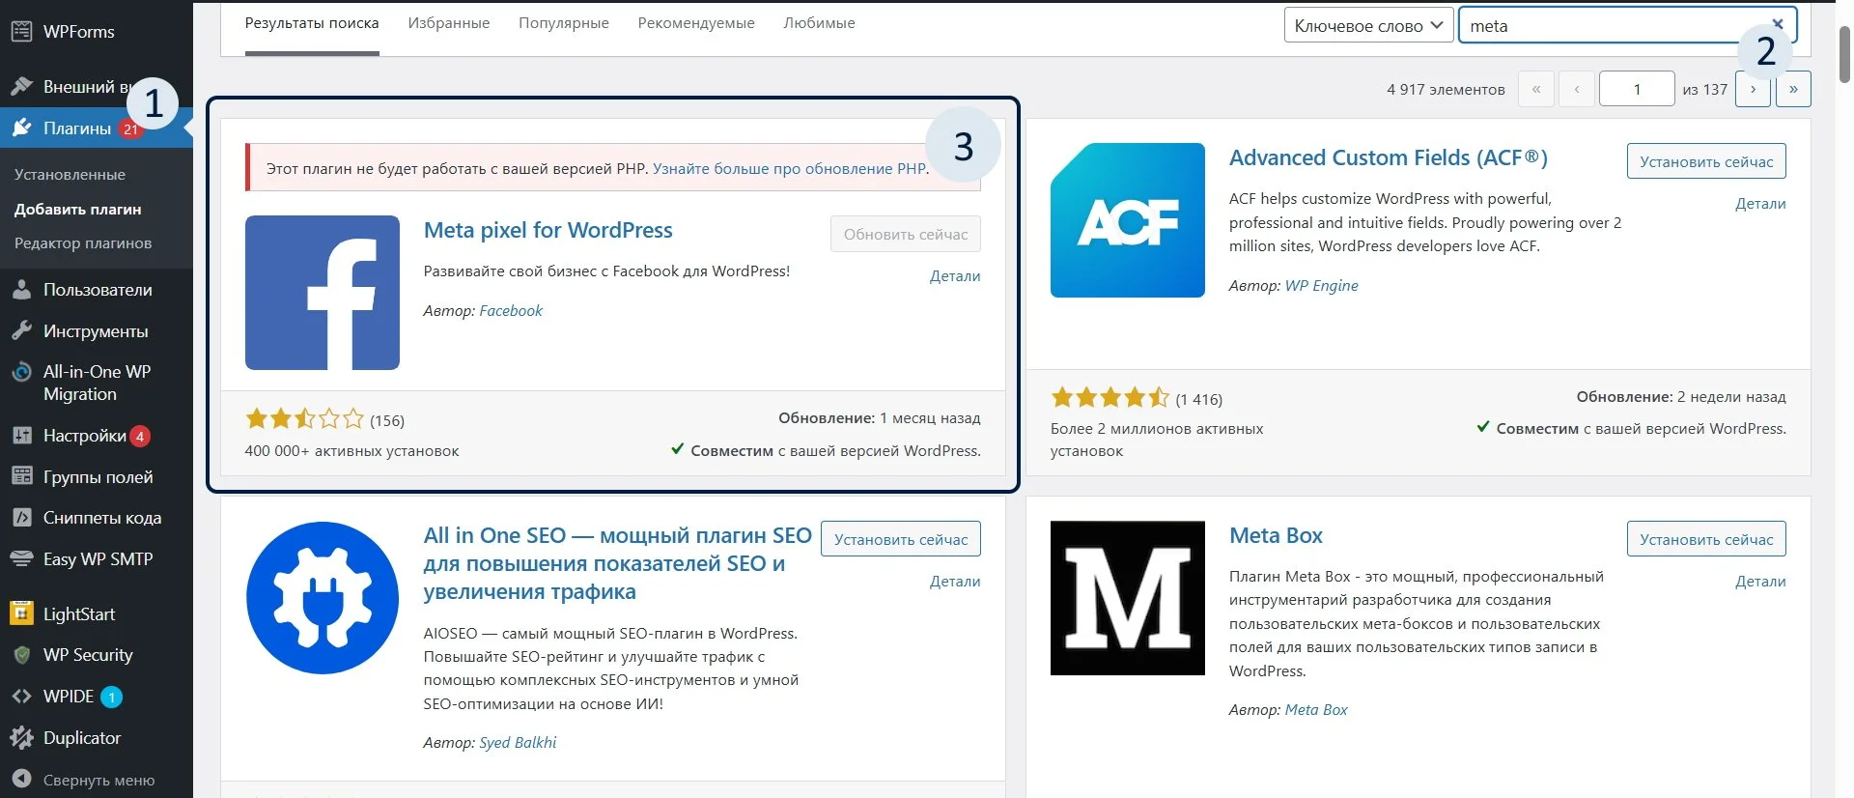The height and width of the screenshot is (798, 1854).
Task: Open Детали link for ACF plugin
Action: (1760, 204)
